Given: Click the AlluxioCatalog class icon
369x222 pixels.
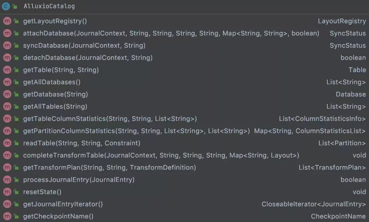Looking at the screenshot, I should point(6,6).
